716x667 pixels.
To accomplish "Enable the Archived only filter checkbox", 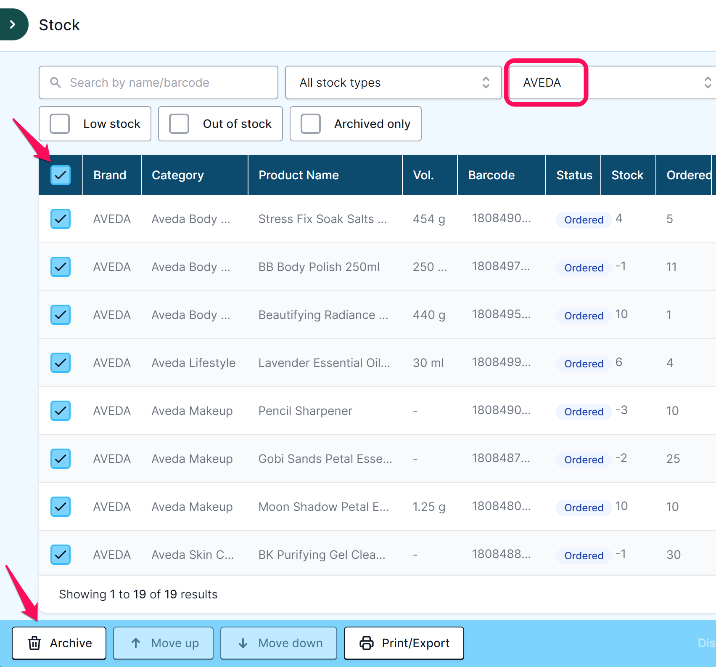I will (311, 124).
